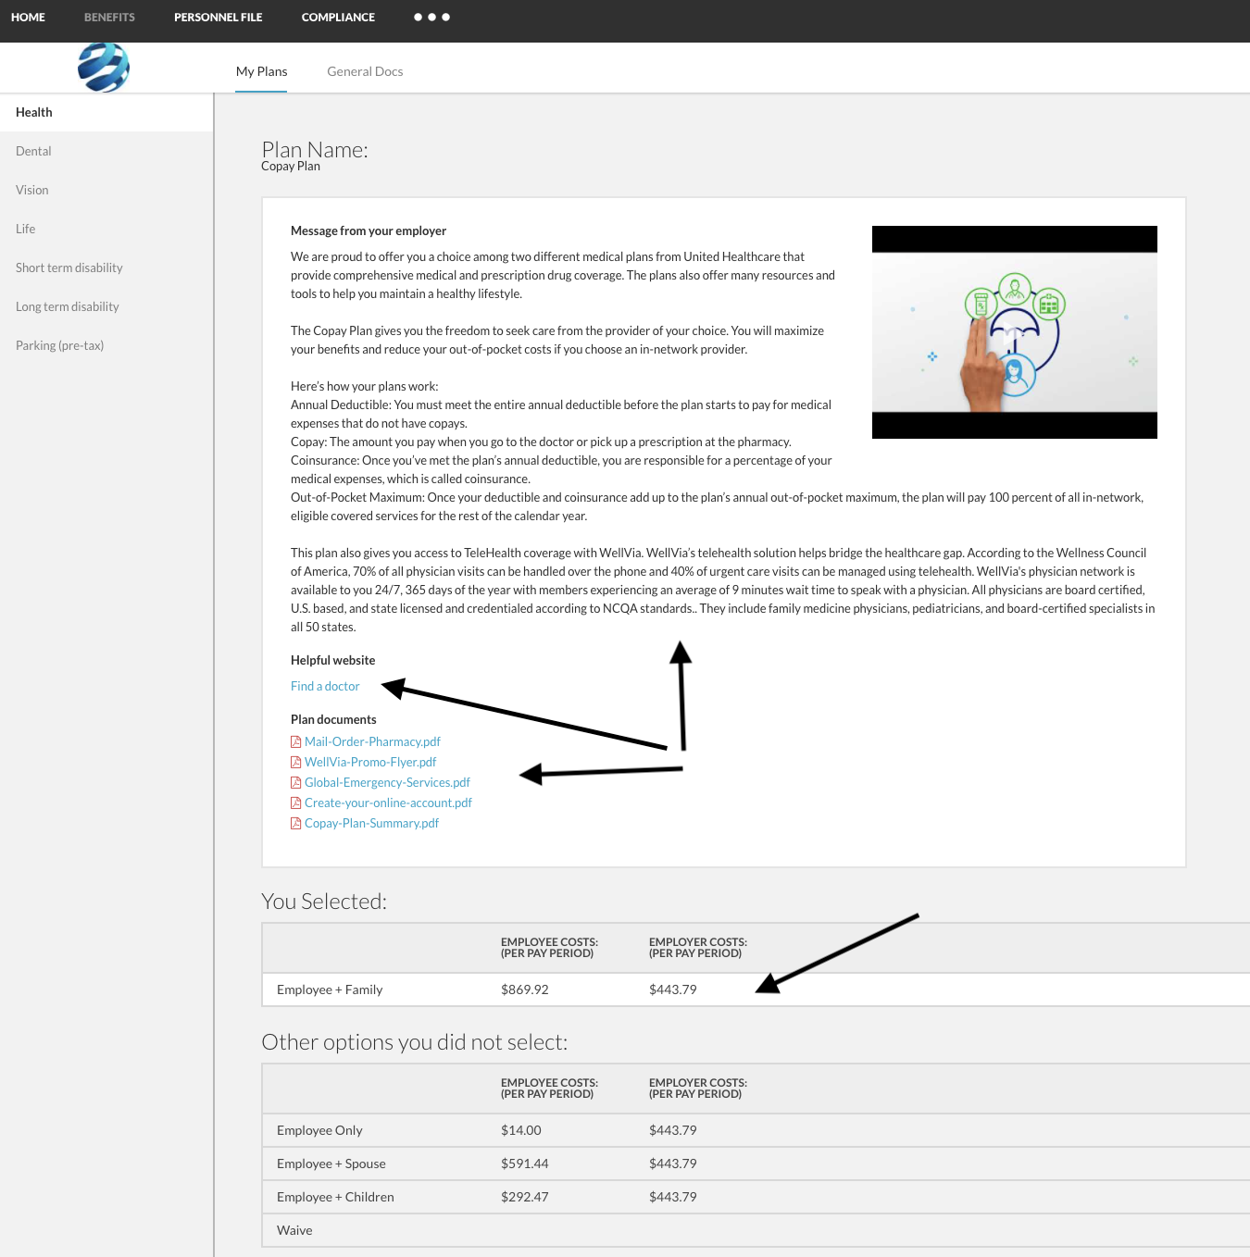Click the $292.47 employee cost value
The image size is (1250, 1257).
click(525, 1197)
